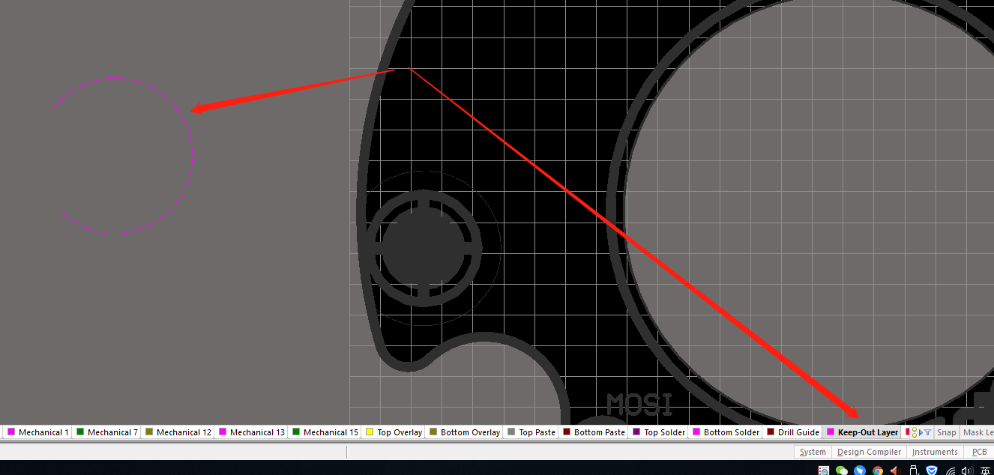Click the magenta Bottom Solder color swatch
Viewport: 994px width, 475px height.
(x=696, y=432)
